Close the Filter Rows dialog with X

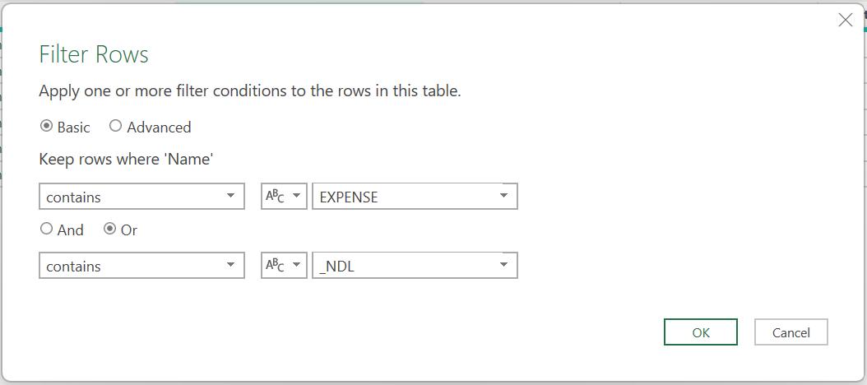click(846, 21)
